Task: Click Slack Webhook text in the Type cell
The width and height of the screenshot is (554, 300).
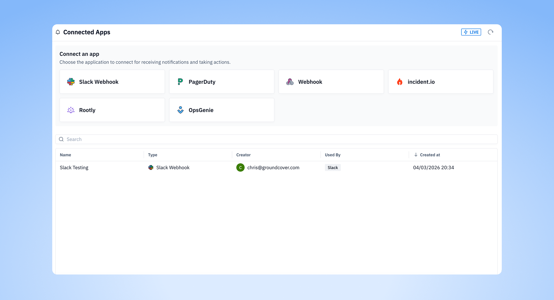Action: coord(173,168)
